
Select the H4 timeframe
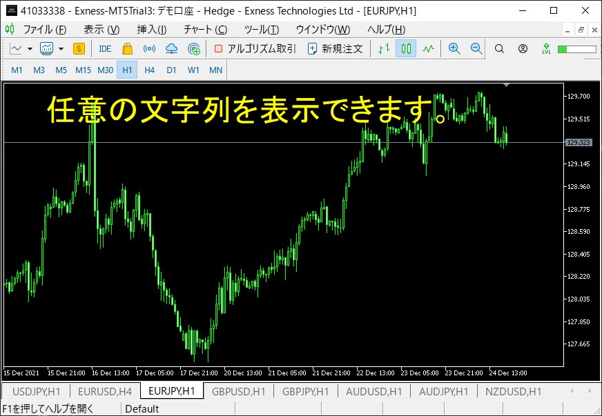point(149,70)
